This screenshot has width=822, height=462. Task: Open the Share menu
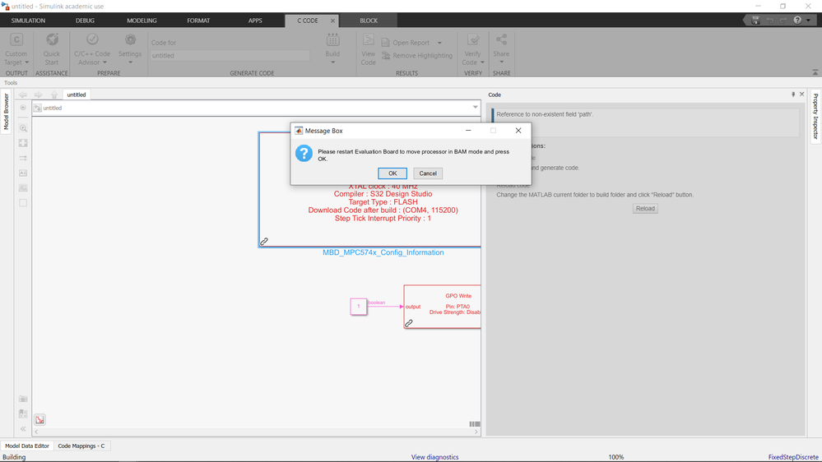pyautogui.click(x=501, y=50)
